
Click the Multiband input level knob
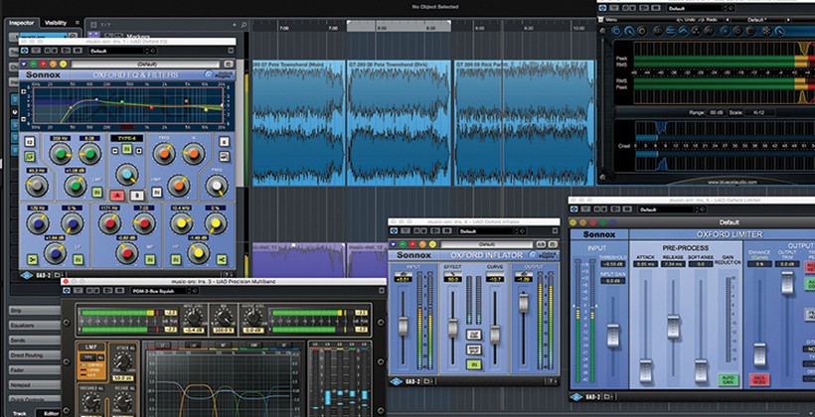pos(195,318)
